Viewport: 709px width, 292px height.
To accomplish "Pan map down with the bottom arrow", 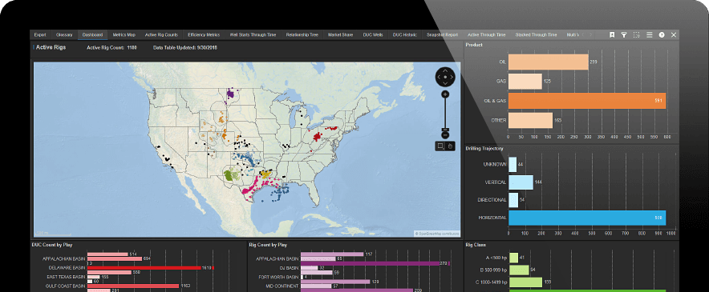I will click(x=445, y=83).
